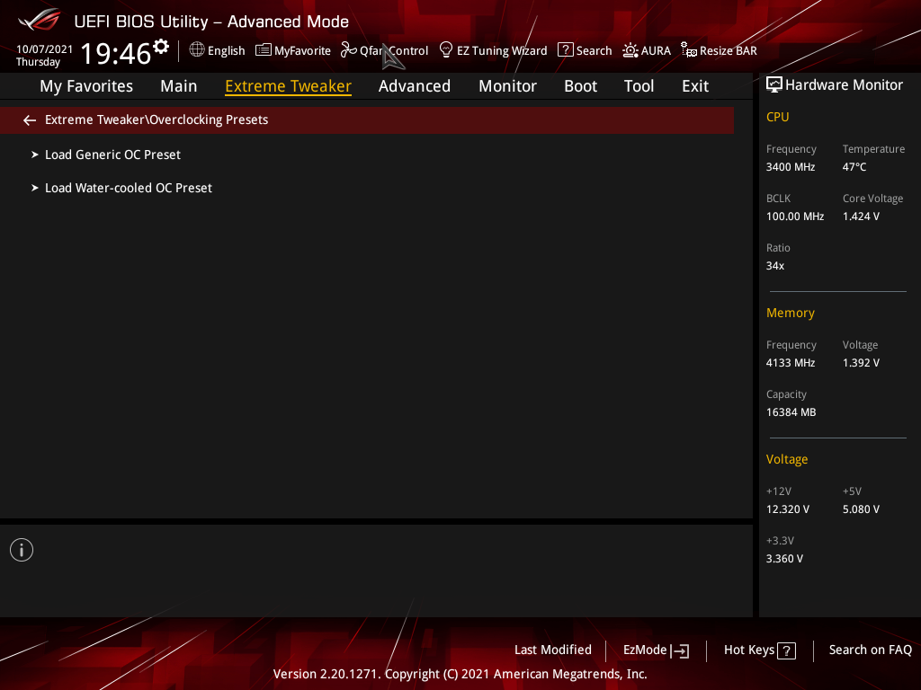
Task: Click the CPU frequency value 3400 MHz
Action: coord(791,167)
